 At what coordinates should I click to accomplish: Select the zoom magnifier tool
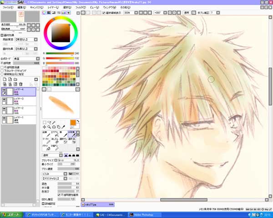(x=49, y=127)
